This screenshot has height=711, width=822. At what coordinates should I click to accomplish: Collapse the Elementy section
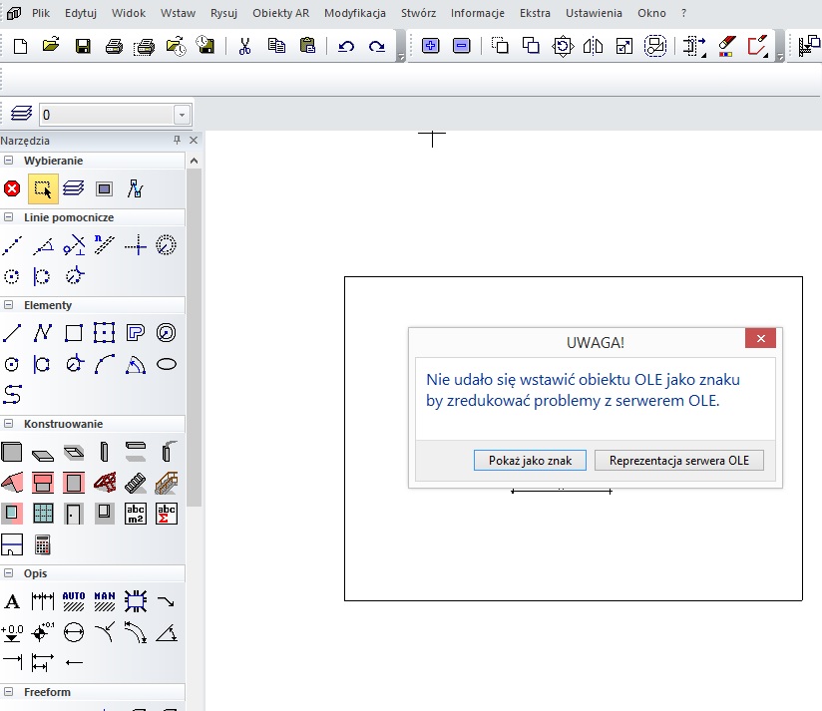pyautogui.click(x=8, y=305)
